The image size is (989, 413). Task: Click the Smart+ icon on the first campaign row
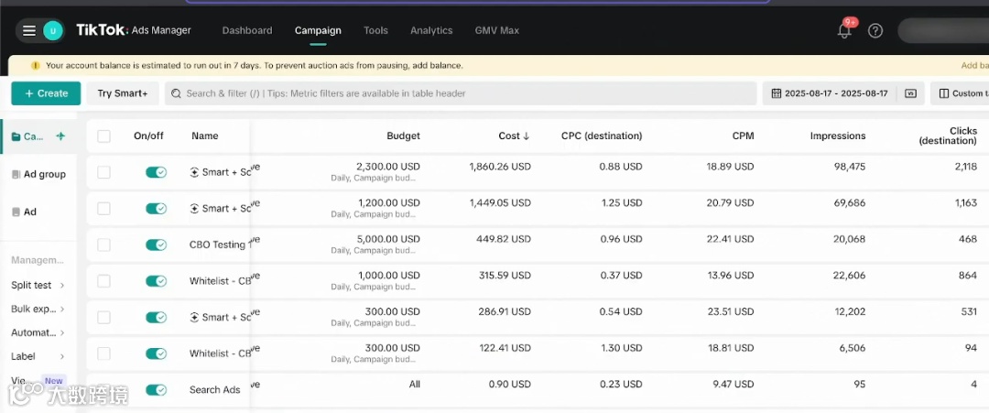pyautogui.click(x=194, y=172)
